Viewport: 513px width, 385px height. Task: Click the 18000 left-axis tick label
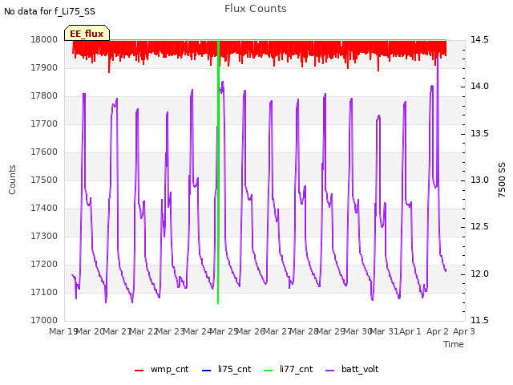coord(44,39)
